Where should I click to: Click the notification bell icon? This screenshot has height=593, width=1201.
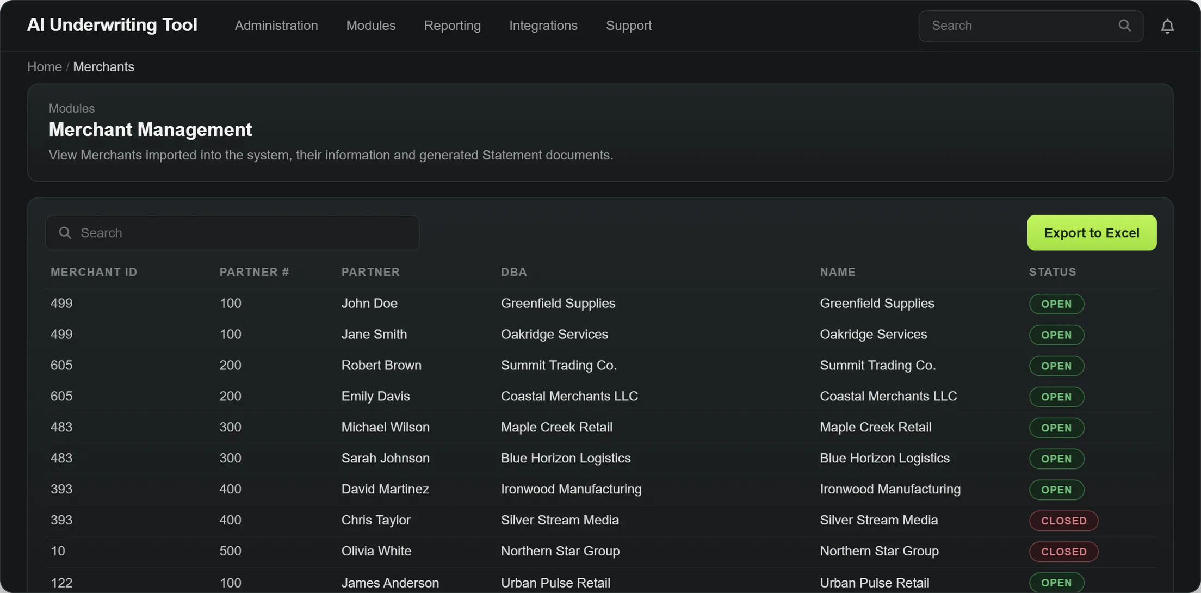pyautogui.click(x=1167, y=26)
